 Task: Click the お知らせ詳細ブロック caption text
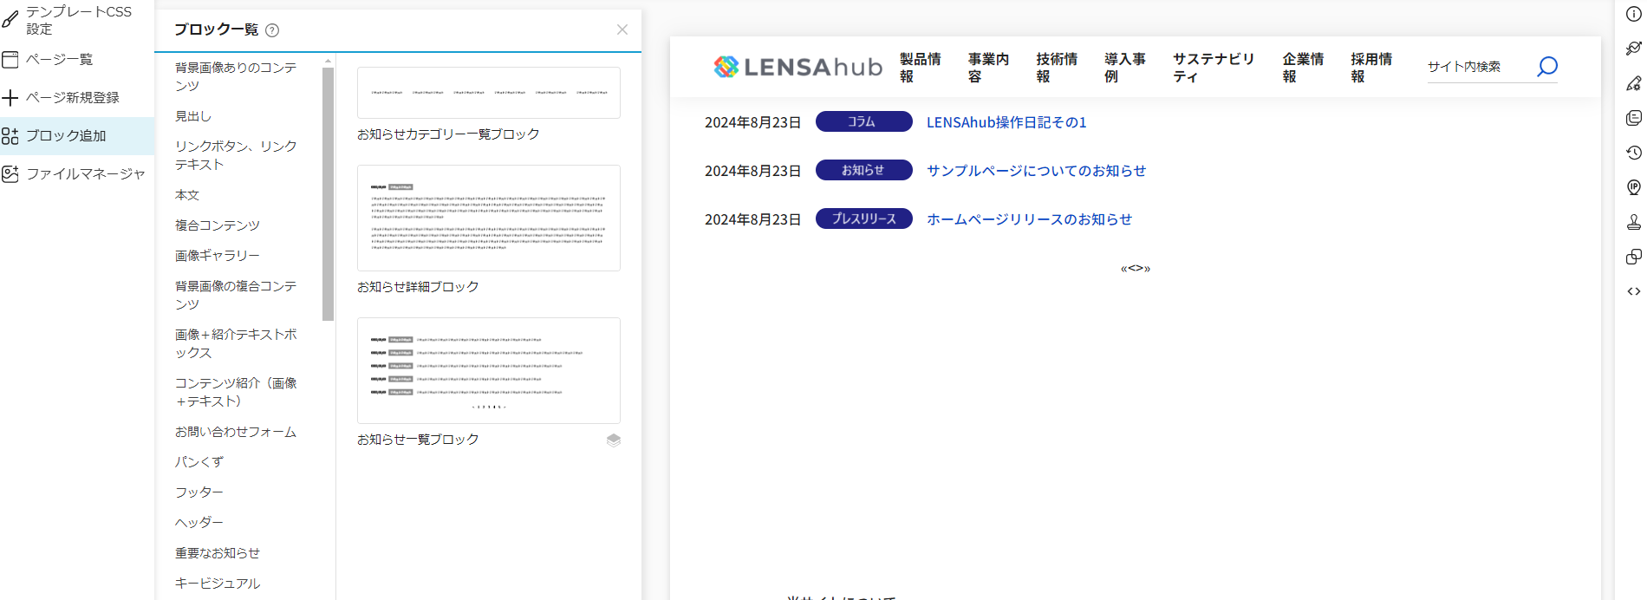tap(418, 287)
